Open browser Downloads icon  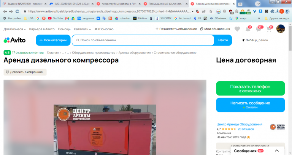(x=278, y=11)
